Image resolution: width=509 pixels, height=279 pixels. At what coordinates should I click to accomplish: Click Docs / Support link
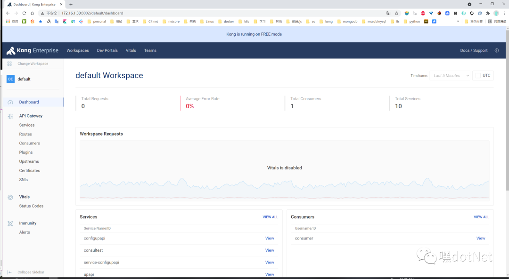click(474, 50)
